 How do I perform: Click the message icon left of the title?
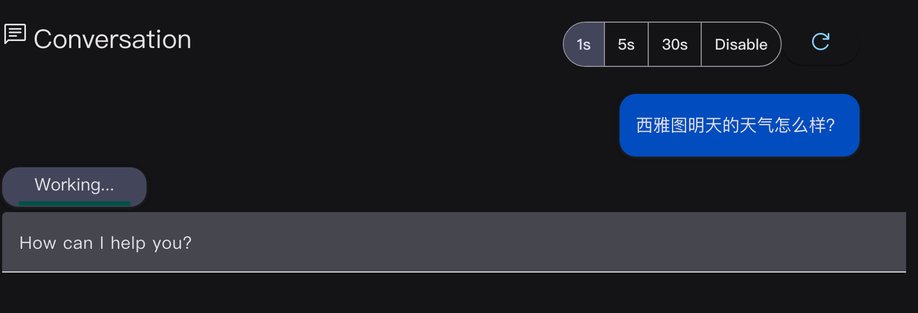[x=15, y=34]
